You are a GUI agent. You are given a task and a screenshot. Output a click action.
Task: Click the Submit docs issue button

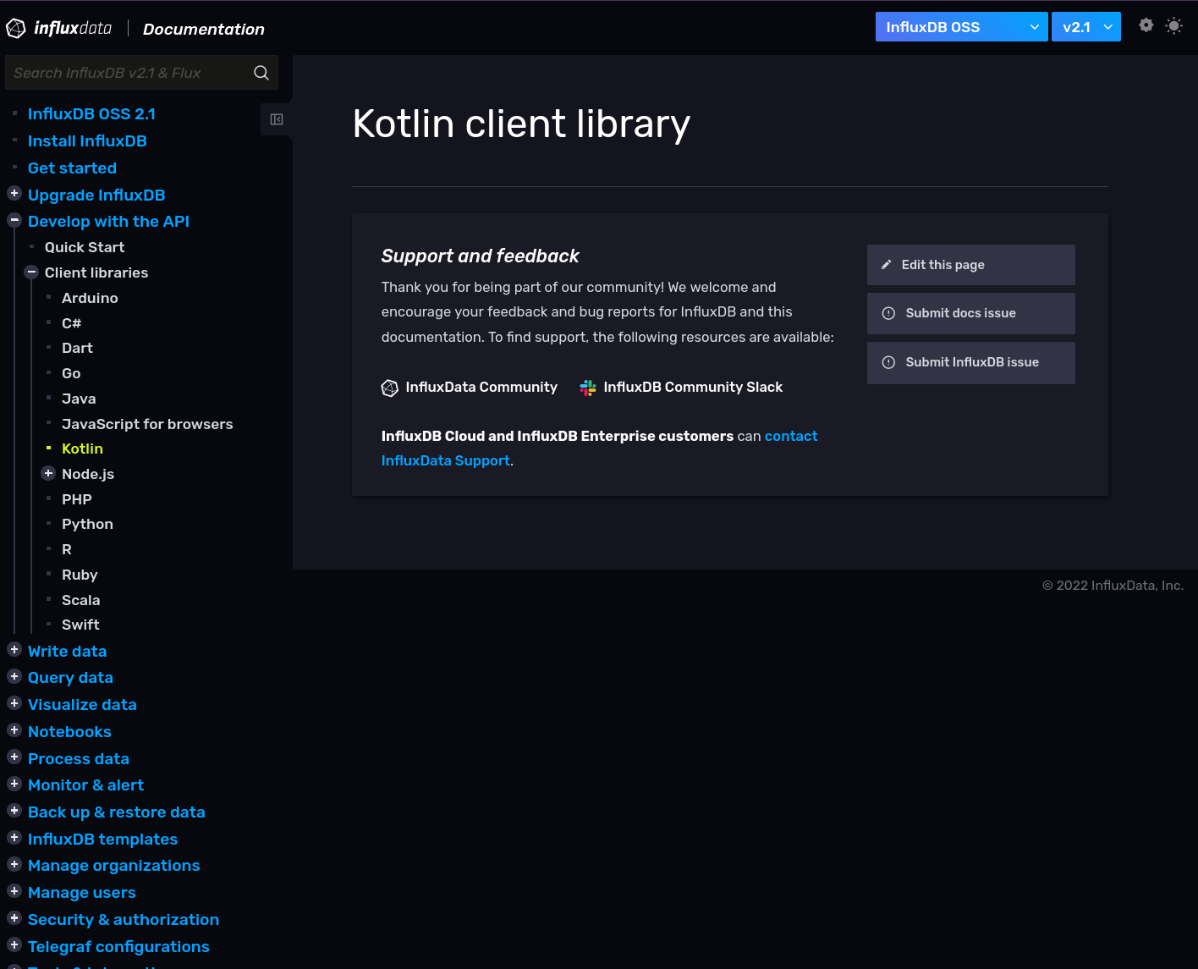(x=970, y=313)
